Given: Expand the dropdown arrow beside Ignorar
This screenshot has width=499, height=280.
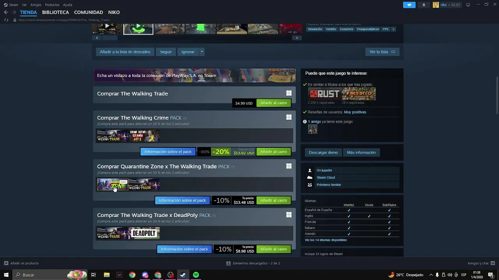Looking at the screenshot, I should (x=202, y=52).
